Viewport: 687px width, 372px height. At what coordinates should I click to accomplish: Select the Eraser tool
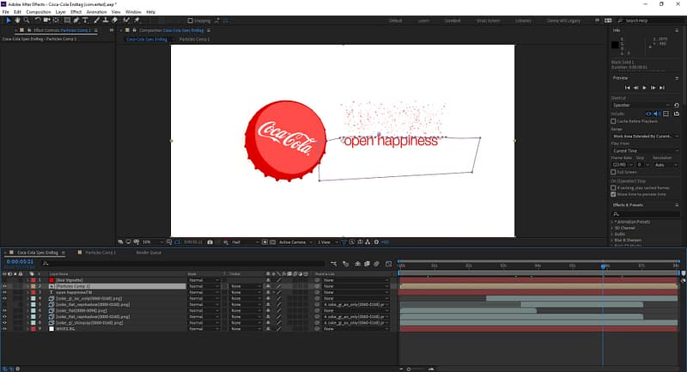pos(115,20)
